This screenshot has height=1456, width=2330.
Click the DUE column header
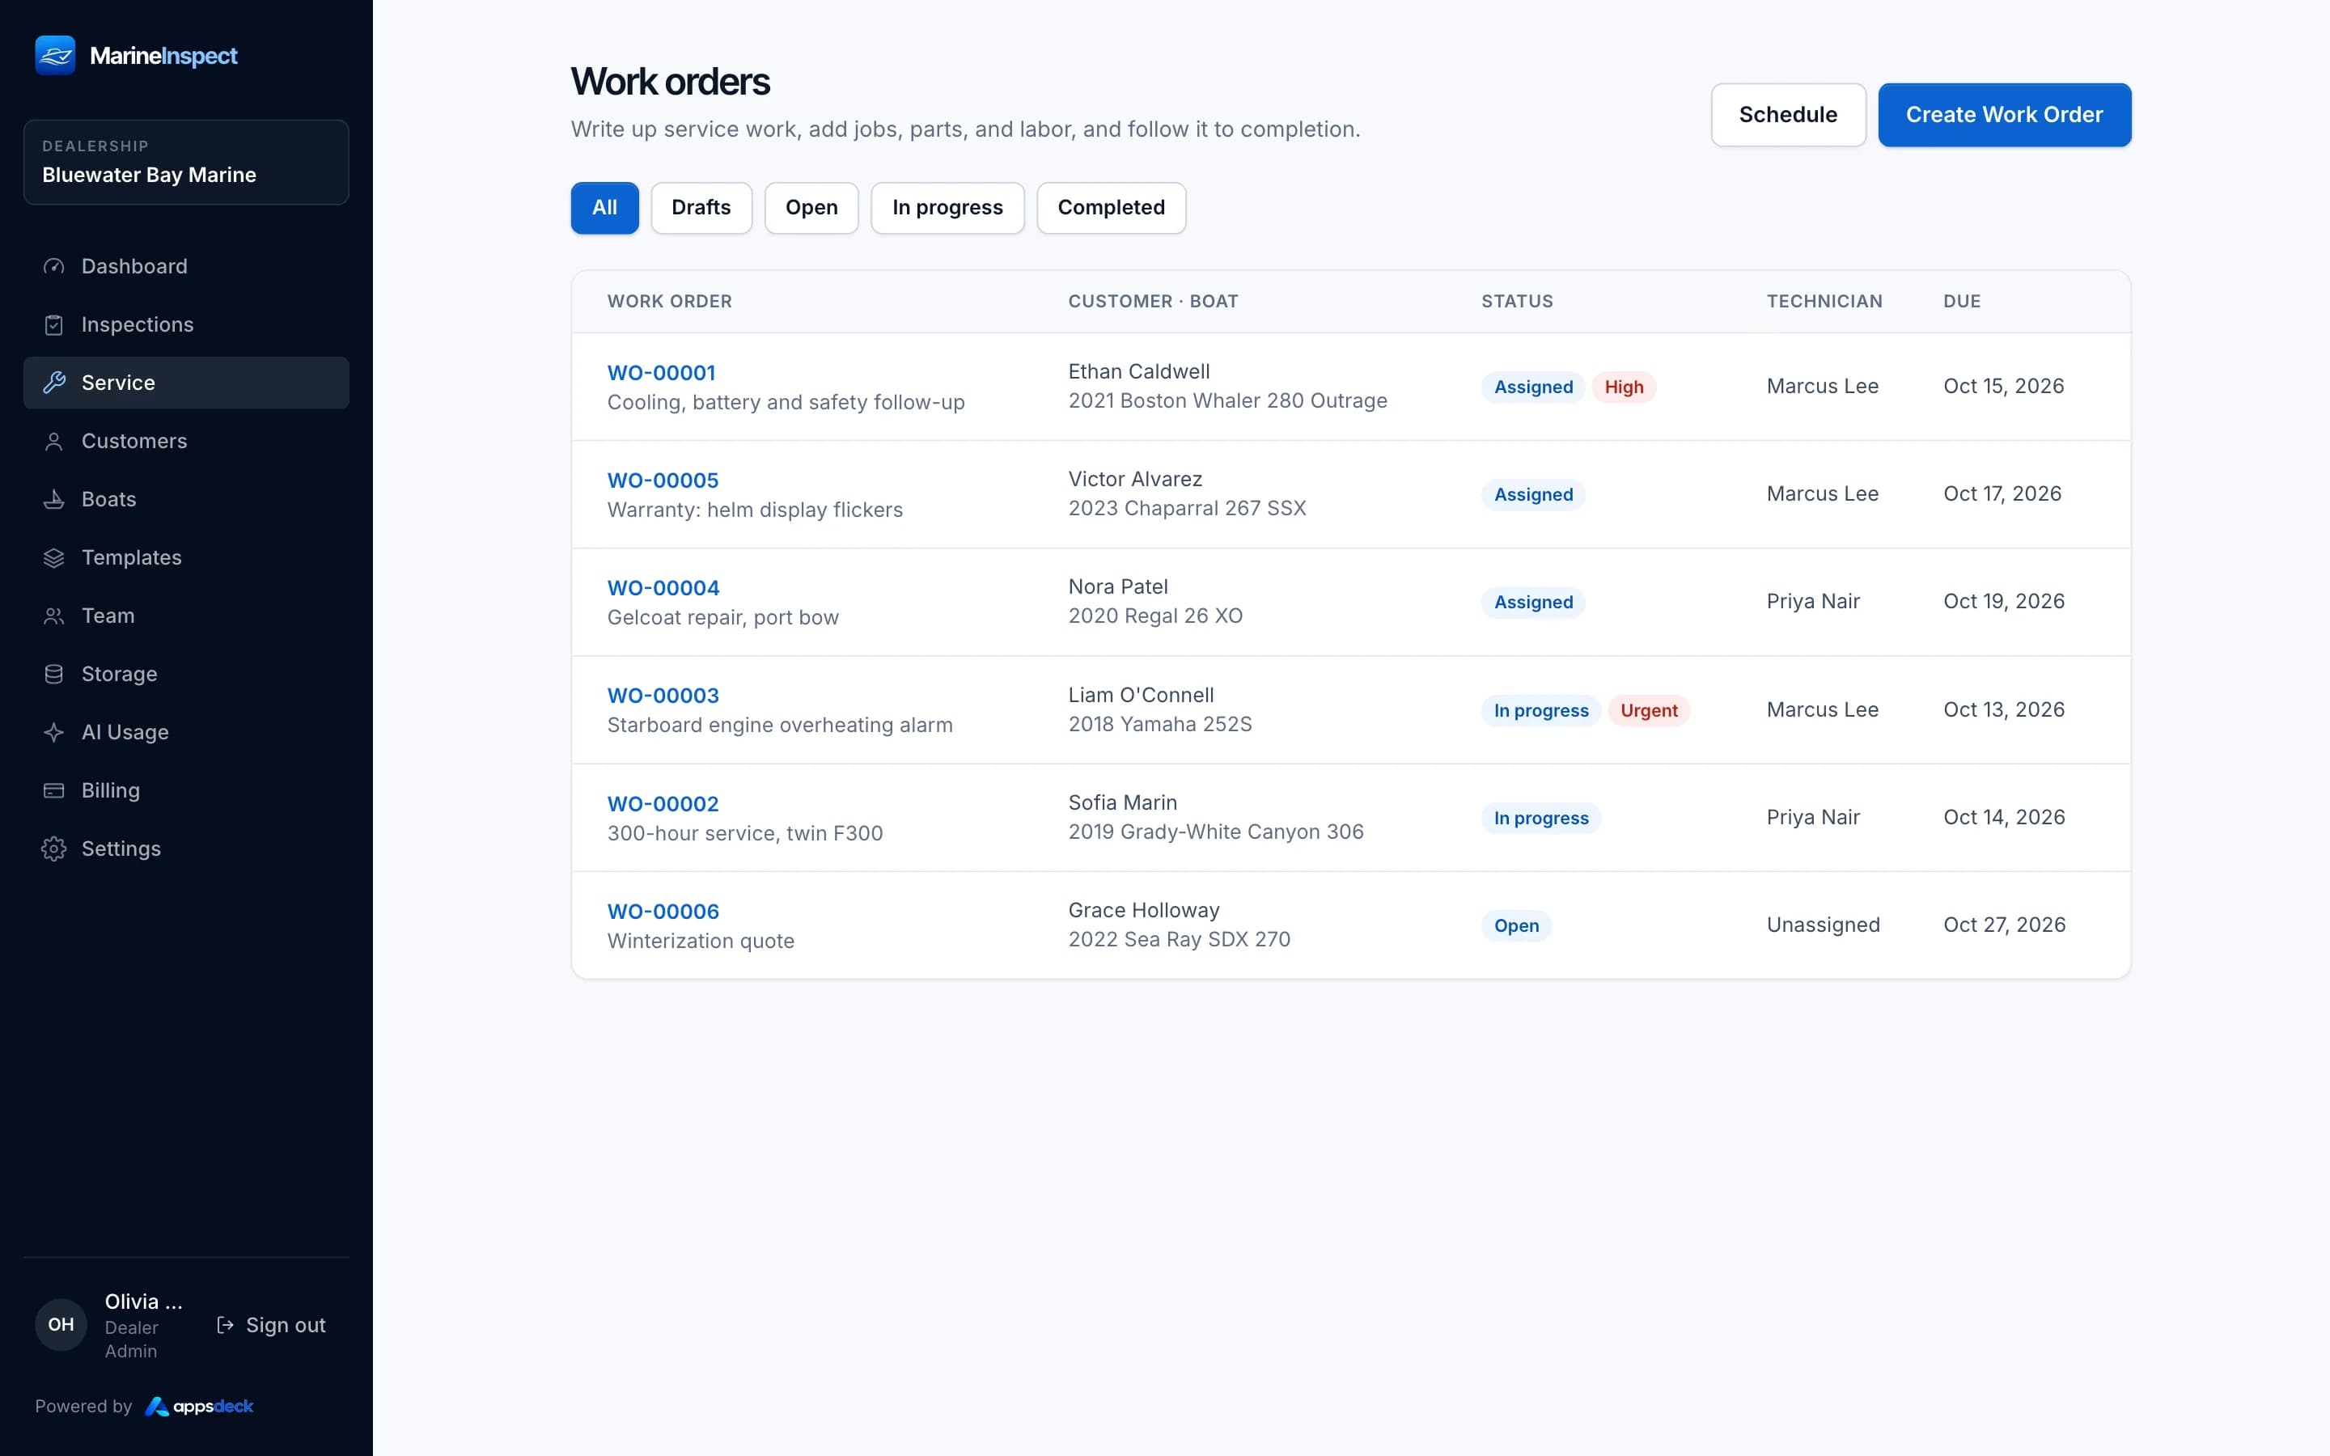(1962, 302)
